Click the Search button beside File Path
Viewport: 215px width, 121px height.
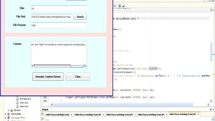click(x=80, y=17)
